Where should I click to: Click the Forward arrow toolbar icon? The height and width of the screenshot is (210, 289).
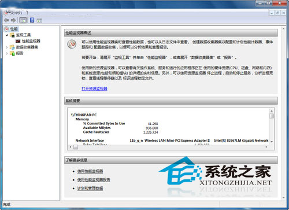click(x=13, y=20)
